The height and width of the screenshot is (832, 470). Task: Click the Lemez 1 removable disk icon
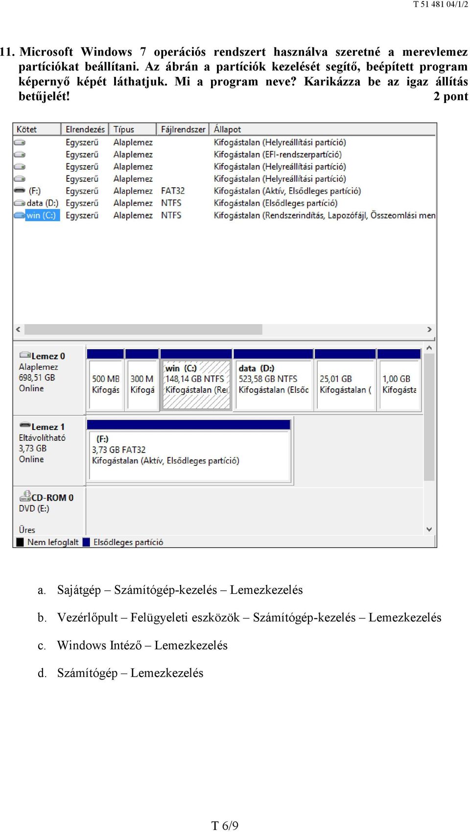click(x=25, y=425)
